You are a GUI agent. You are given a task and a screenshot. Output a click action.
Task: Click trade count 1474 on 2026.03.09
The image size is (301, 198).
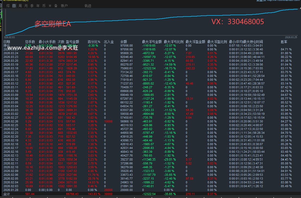click(61, 95)
